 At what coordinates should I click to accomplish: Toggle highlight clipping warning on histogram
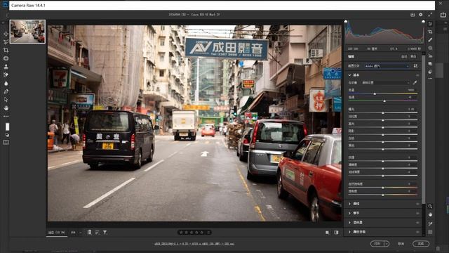click(423, 21)
